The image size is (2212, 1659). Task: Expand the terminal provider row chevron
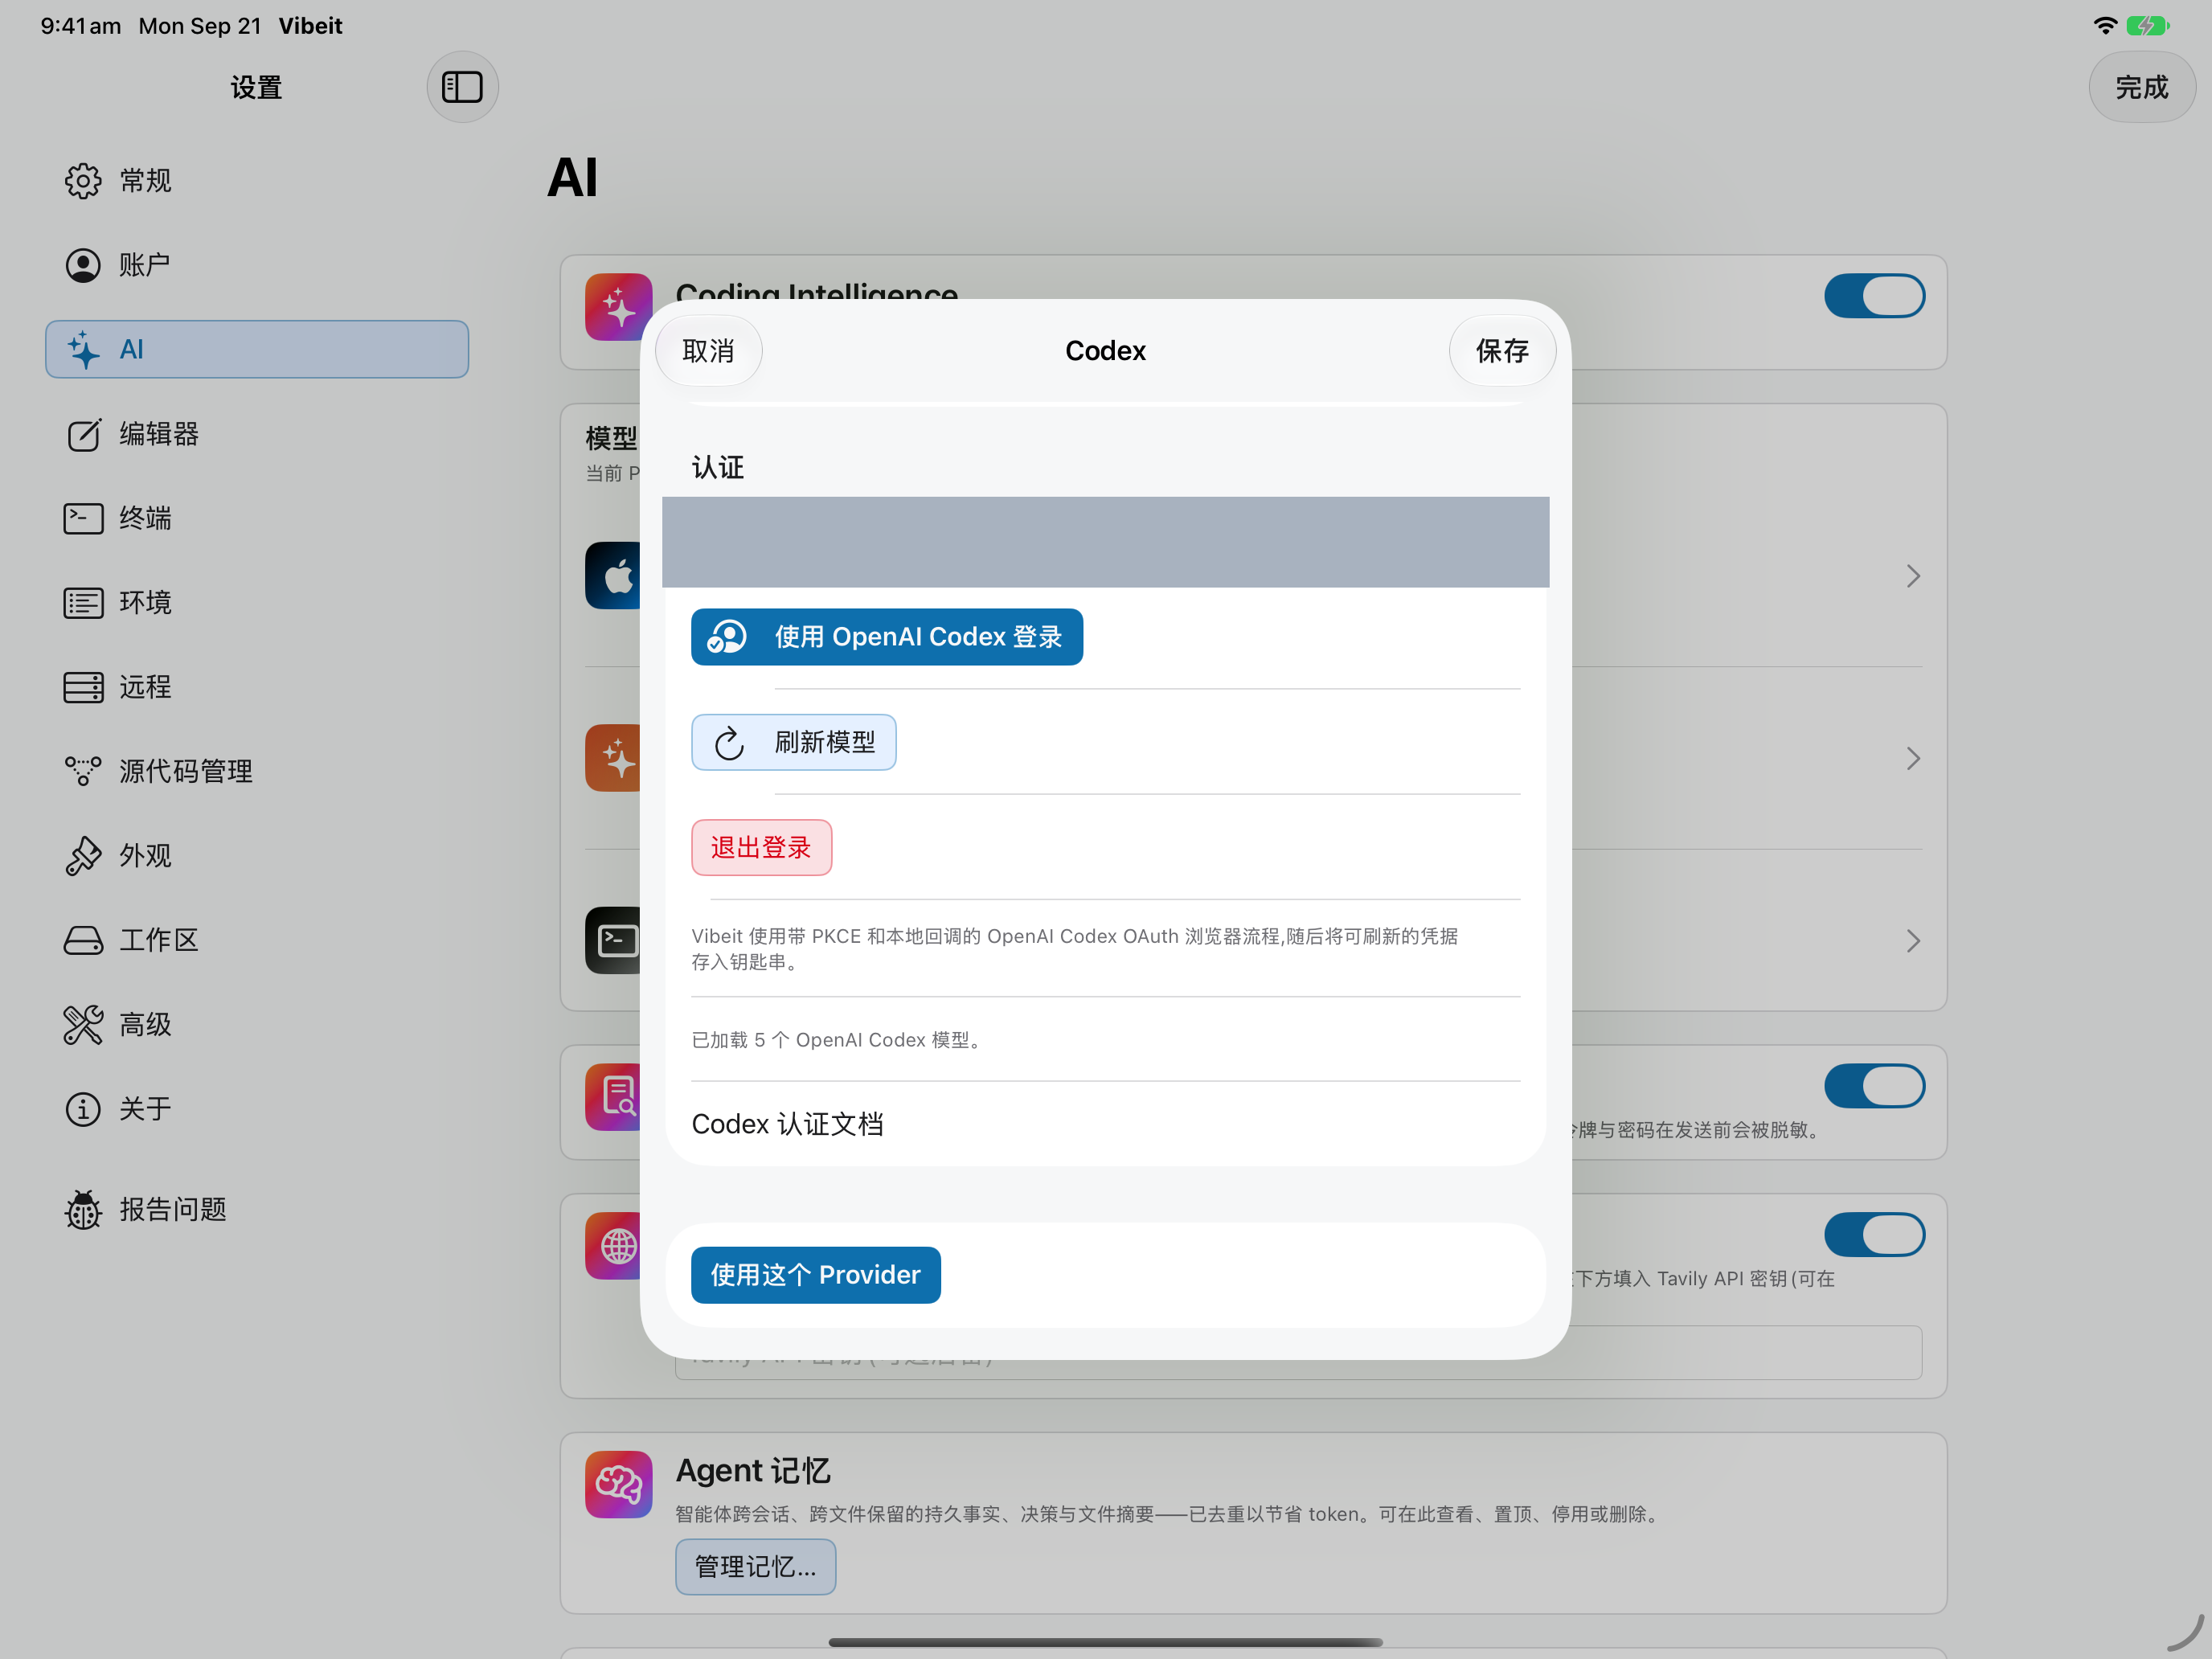pyautogui.click(x=1913, y=941)
